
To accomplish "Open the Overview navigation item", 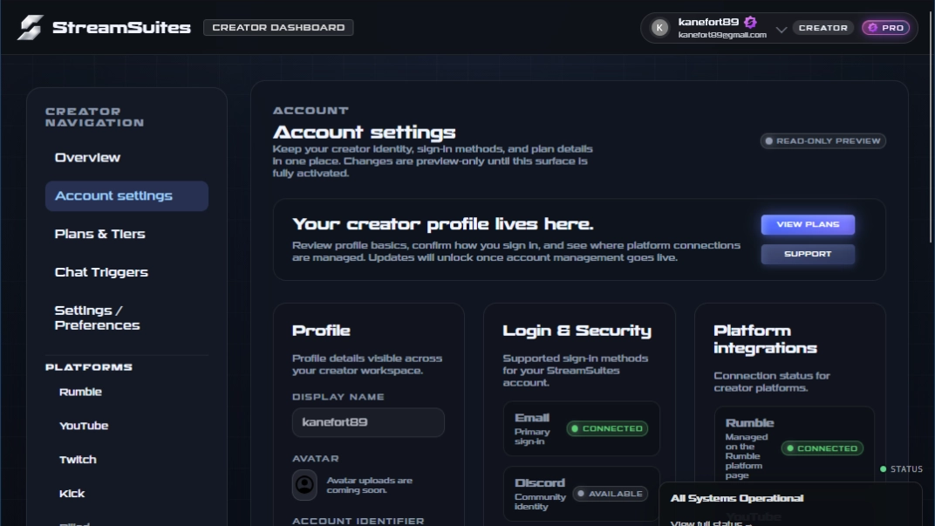I will [x=87, y=158].
